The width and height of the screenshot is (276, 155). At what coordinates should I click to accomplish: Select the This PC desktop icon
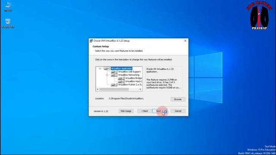(8, 7)
